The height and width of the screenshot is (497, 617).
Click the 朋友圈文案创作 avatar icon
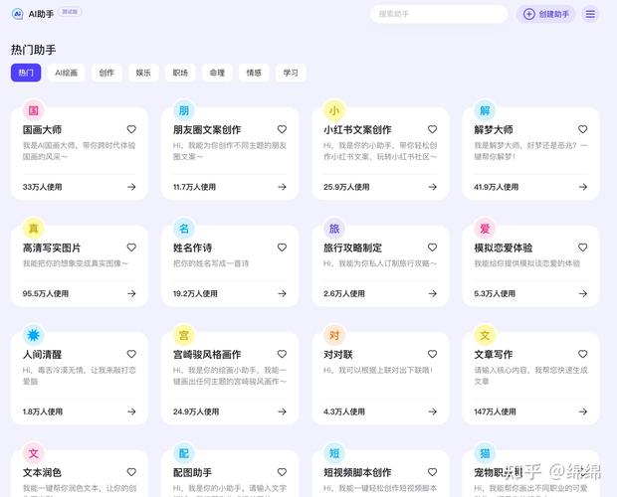183,110
